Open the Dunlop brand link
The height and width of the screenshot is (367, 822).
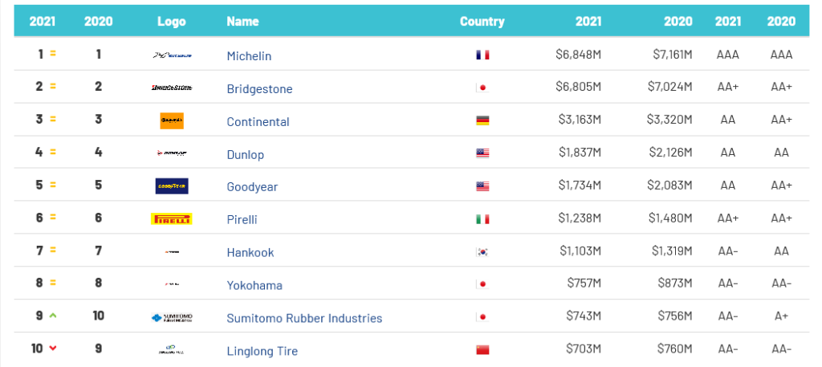(x=245, y=154)
